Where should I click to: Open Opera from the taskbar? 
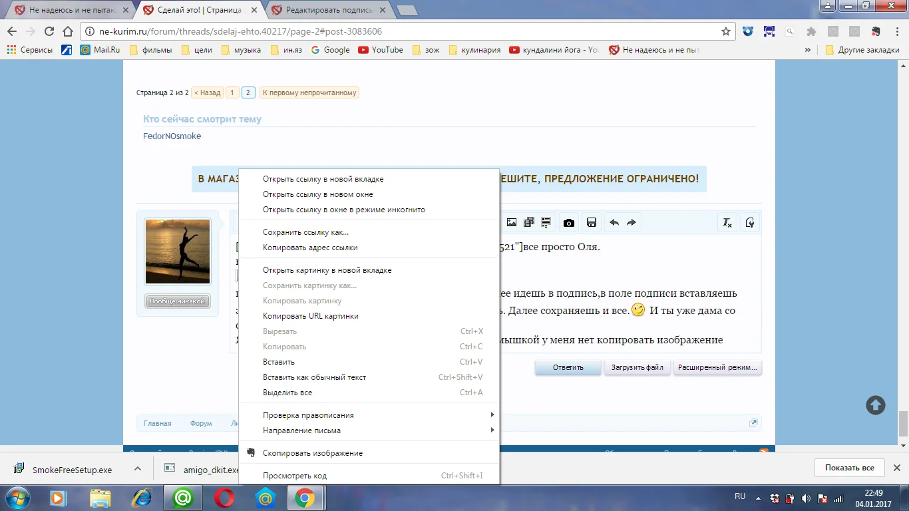pyautogui.click(x=224, y=497)
